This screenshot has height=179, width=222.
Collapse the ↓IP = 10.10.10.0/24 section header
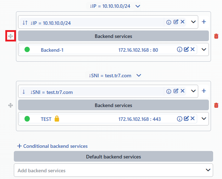138,6
